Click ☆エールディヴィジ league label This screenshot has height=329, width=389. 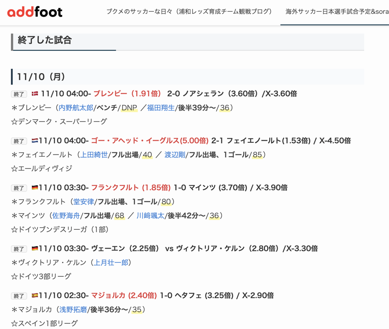tap(42, 168)
